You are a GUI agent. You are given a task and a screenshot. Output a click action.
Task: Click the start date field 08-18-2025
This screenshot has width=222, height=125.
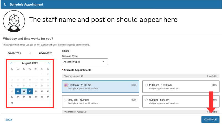(x=14, y=53)
